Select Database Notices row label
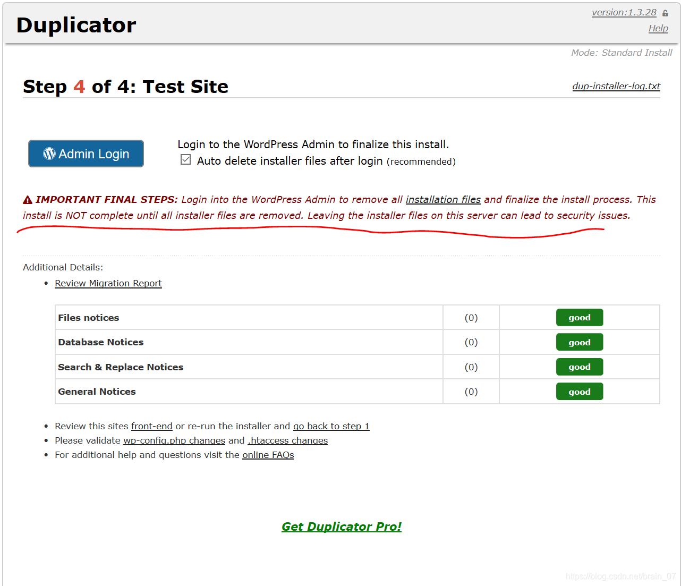The width and height of the screenshot is (681, 586). pos(101,342)
